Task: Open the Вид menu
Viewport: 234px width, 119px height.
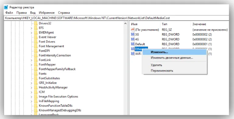Action: tap(33, 13)
